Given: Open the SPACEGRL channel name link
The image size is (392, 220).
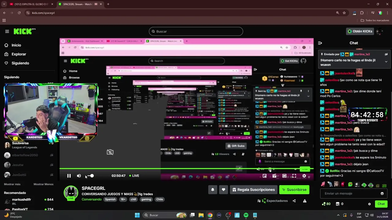Looking at the screenshot, I should [x=93, y=188].
